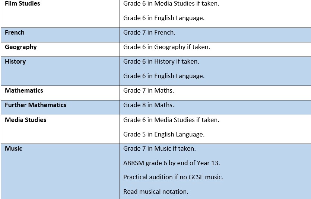Select the French subject heading

(15, 33)
